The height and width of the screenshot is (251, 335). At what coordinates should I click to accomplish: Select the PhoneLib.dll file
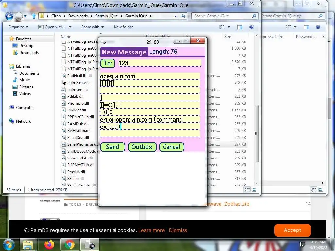click(x=78, y=103)
